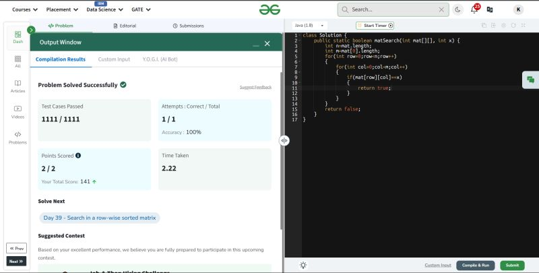The height and width of the screenshot is (273, 539).
Task: Expand the Placement dropdown
Action: pos(62,9)
